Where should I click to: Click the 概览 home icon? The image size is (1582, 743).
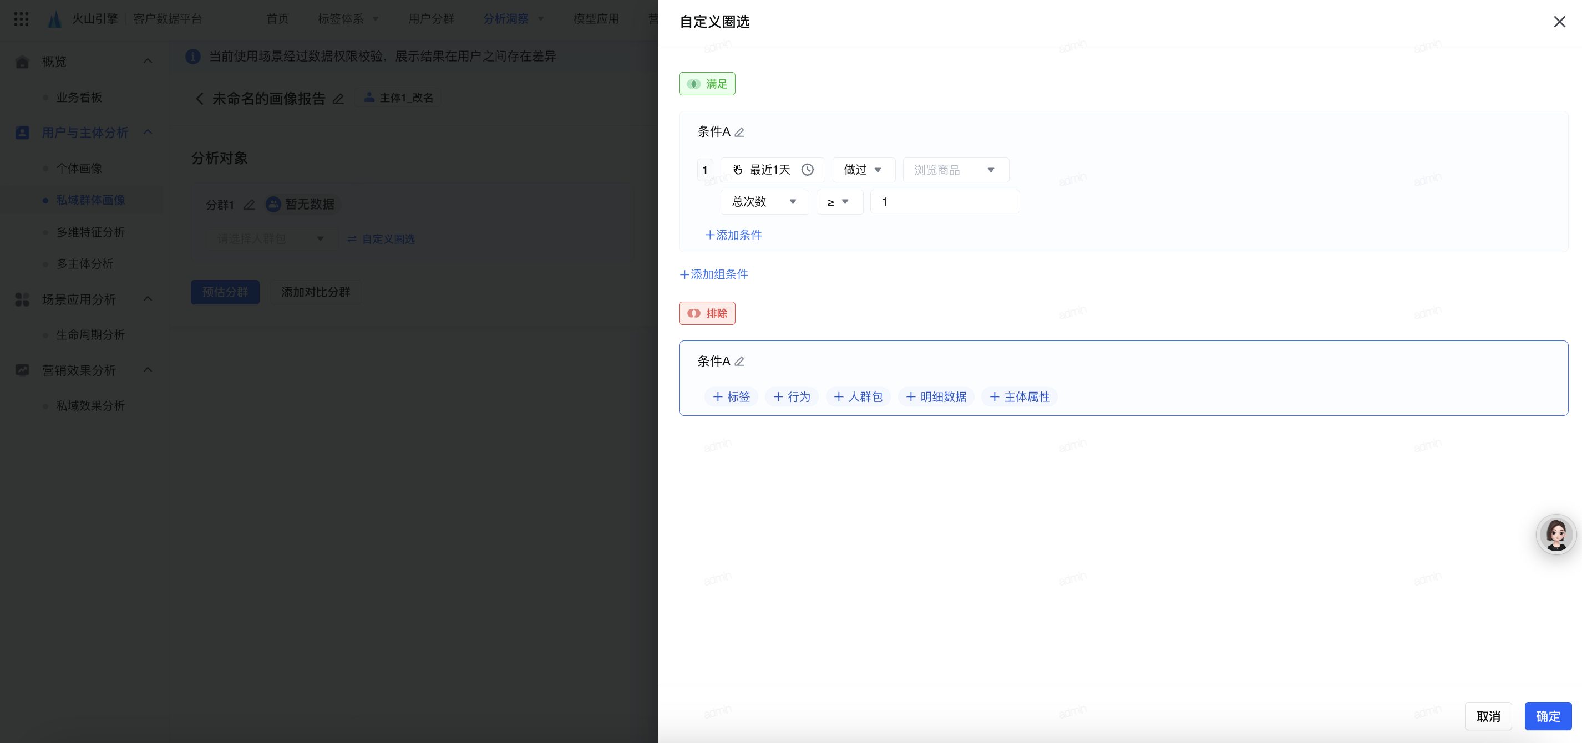coord(22,62)
